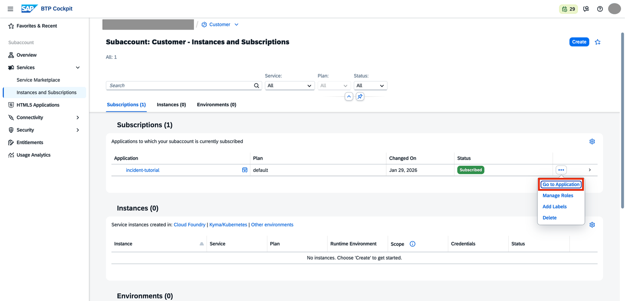
Task: Click the search magnifier icon
Action: 257,85
